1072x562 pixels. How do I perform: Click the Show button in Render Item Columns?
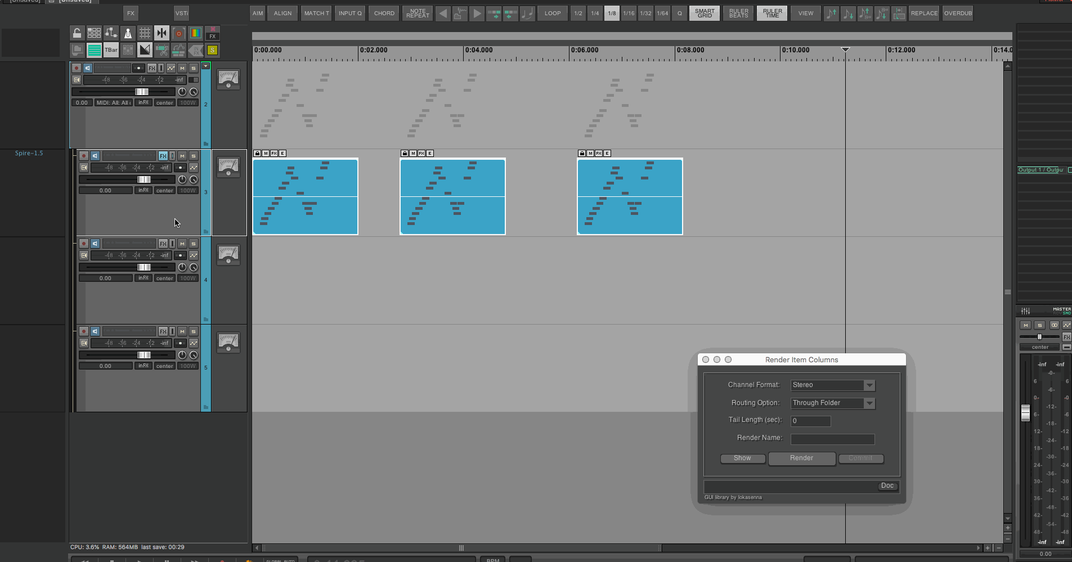coord(742,458)
